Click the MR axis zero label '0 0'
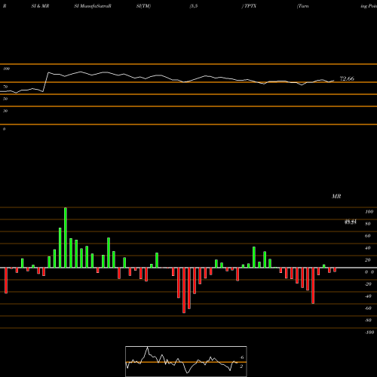The image size is (377, 377). [x=369, y=272]
